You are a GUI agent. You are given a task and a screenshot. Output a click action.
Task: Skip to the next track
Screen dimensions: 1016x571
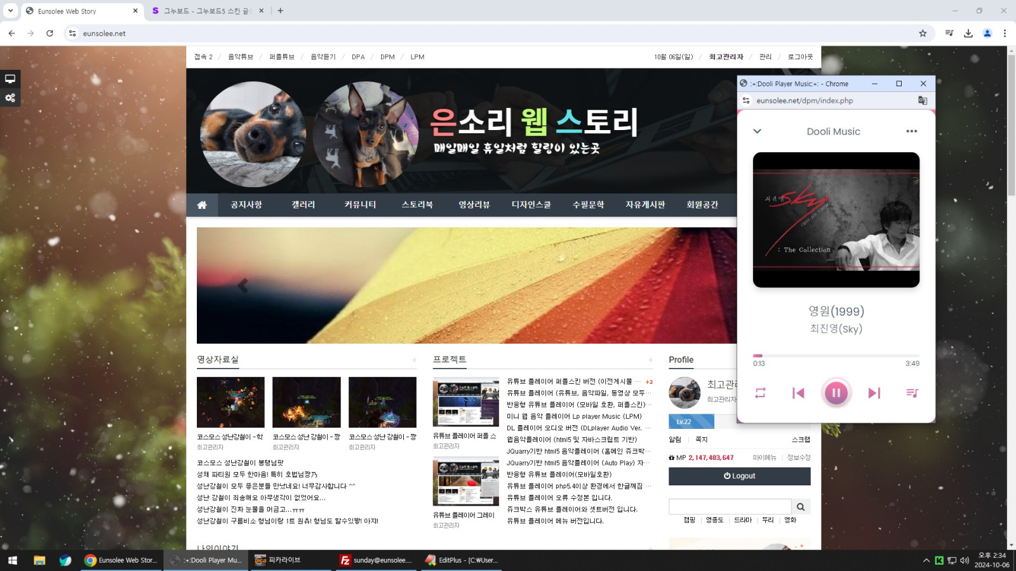tap(874, 393)
